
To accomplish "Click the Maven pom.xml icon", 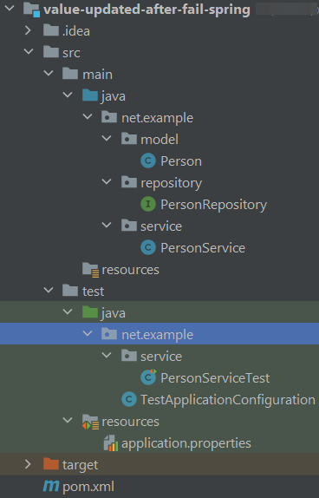I will (51, 486).
